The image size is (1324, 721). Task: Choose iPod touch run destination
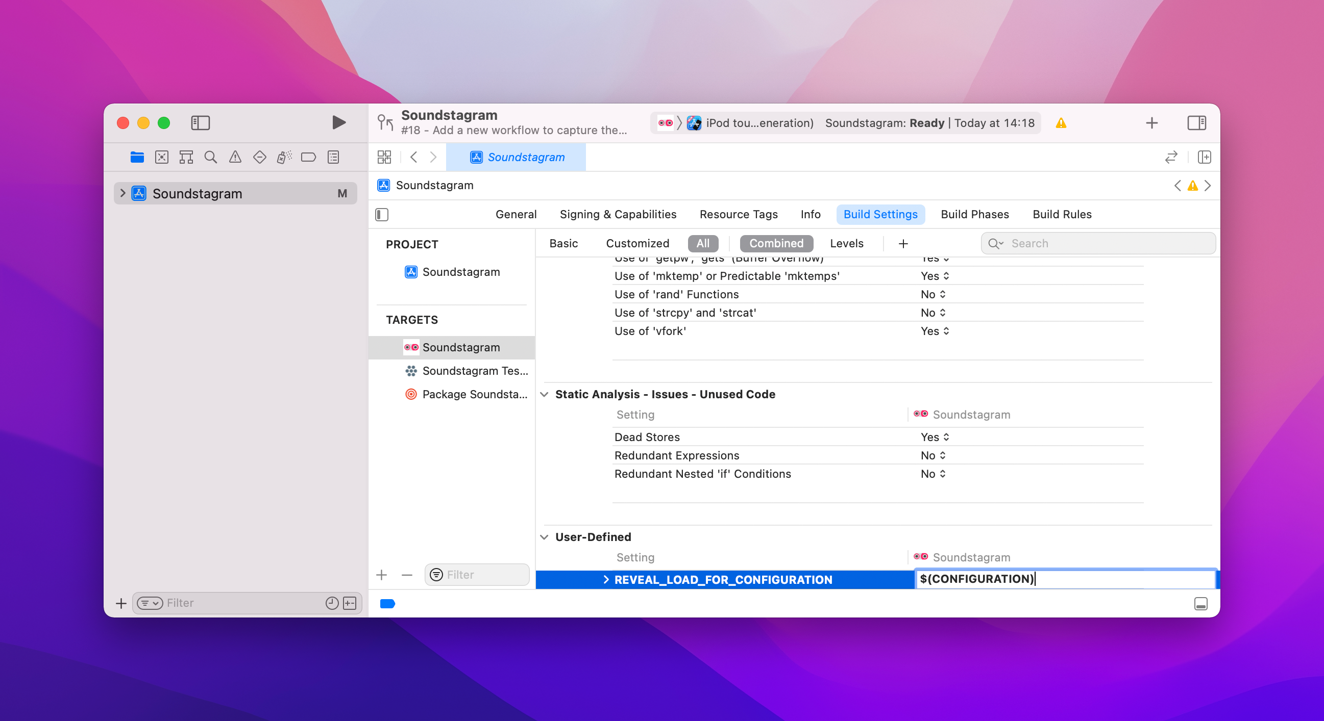tap(750, 123)
